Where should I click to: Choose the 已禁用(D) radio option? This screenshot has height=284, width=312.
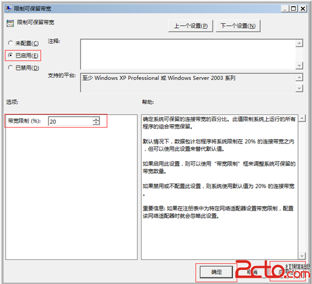point(24,68)
